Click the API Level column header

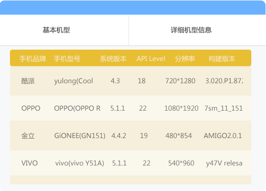click(151, 59)
